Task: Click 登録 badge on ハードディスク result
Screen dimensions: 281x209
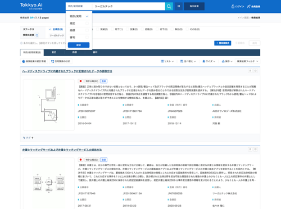Action: [103, 81]
